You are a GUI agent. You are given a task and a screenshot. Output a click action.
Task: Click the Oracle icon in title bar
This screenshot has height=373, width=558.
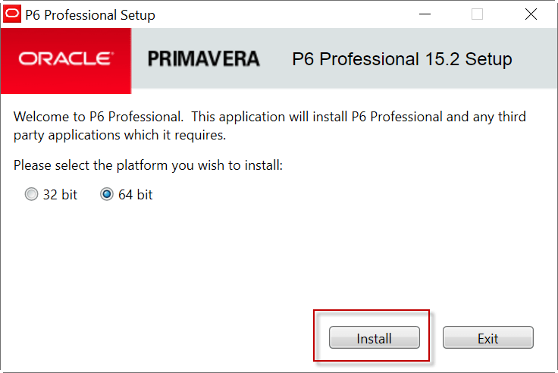[12, 14]
